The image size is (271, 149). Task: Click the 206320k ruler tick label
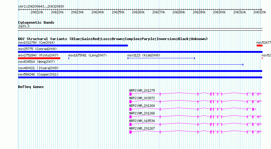(260, 12)
